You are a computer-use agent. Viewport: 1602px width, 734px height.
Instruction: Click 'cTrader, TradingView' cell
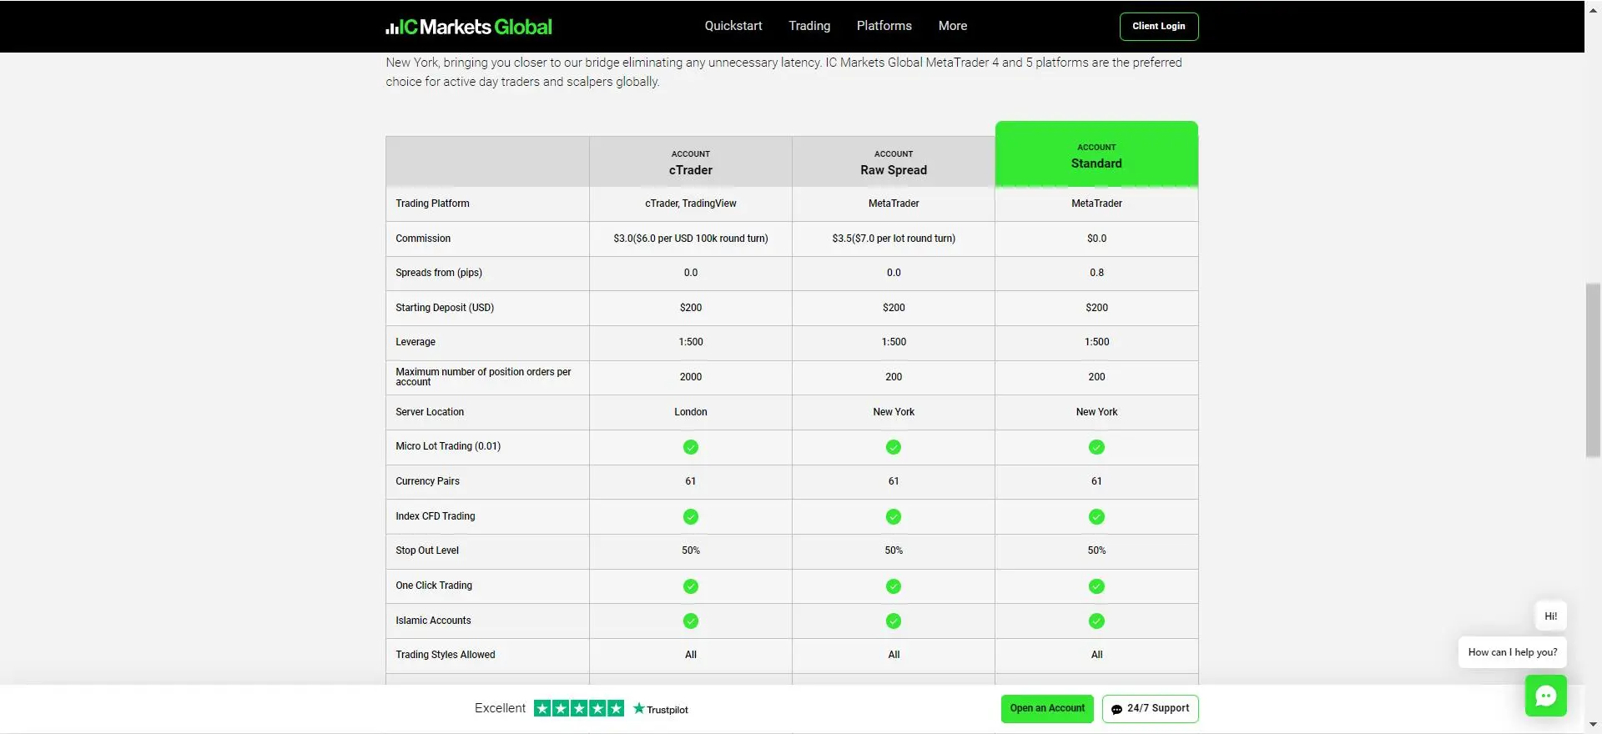coord(691,204)
